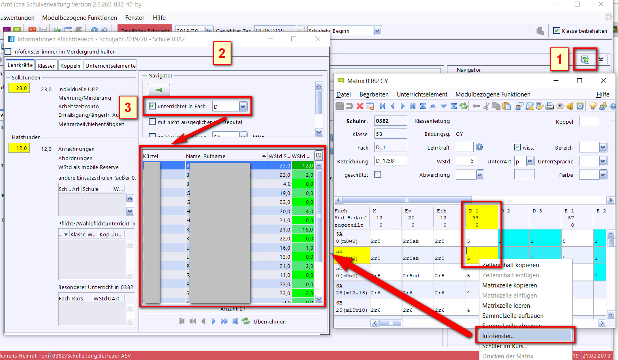Click the light bulb hint icon in Matrix toolbar
The width and height of the screenshot is (618, 360).
coord(592,106)
